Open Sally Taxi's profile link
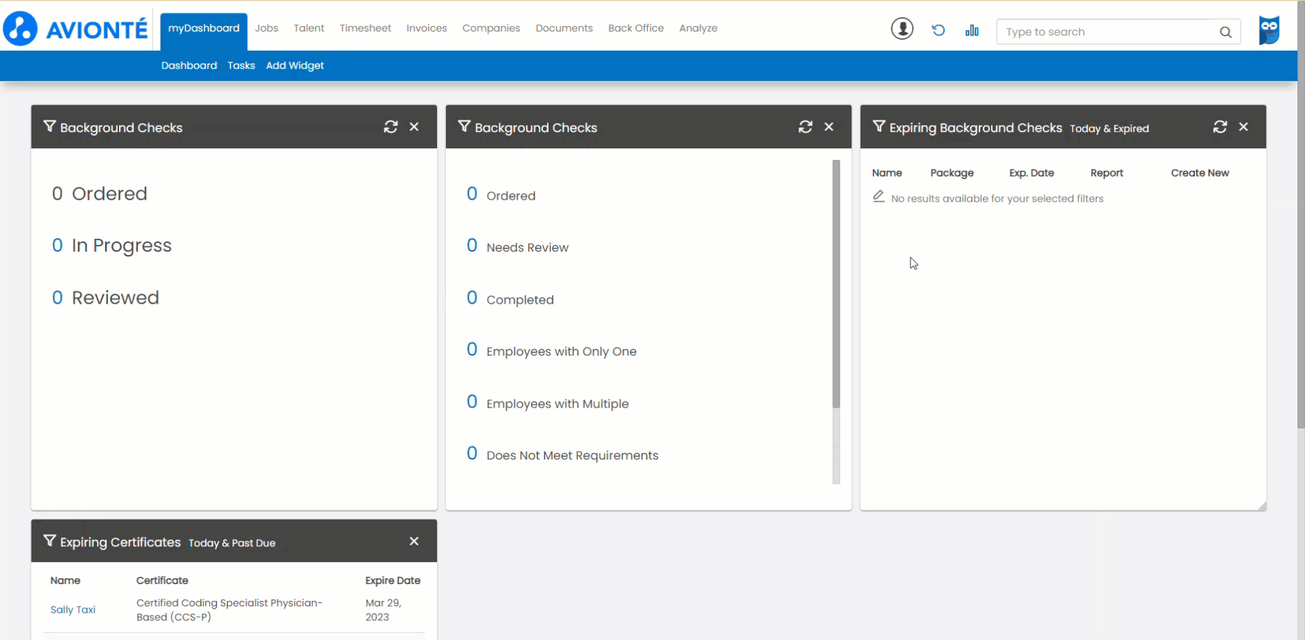 (x=72, y=610)
